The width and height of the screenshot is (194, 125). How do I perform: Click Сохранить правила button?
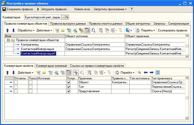coord(18,9)
